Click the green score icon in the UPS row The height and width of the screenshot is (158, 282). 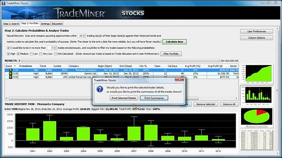[x=11, y=77]
